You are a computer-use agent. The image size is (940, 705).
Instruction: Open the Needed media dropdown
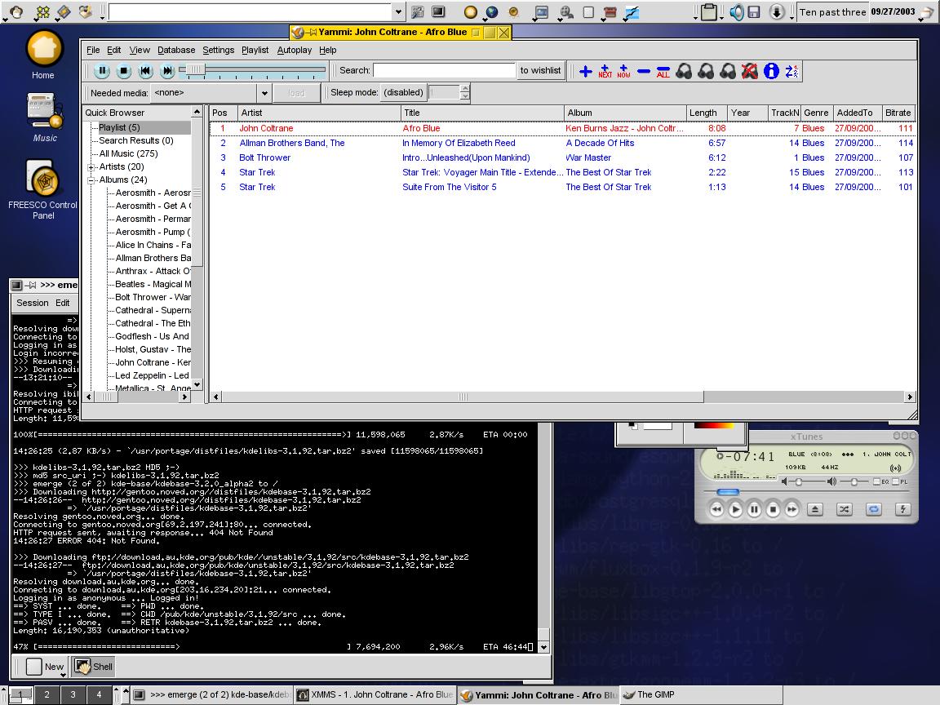(264, 93)
